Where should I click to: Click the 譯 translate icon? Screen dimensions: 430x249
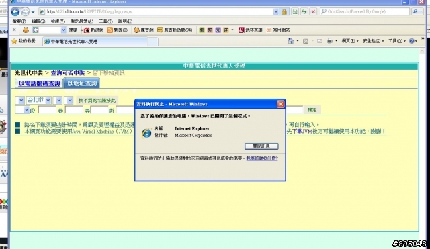pos(226,30)
